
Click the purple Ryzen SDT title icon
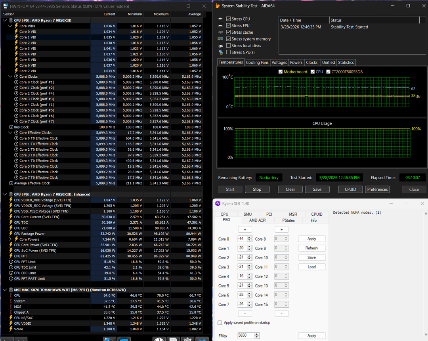[x=217, y=203]
